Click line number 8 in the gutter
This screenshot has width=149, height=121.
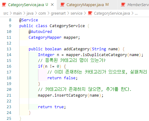pyautogui.click(x=10, y=20)
